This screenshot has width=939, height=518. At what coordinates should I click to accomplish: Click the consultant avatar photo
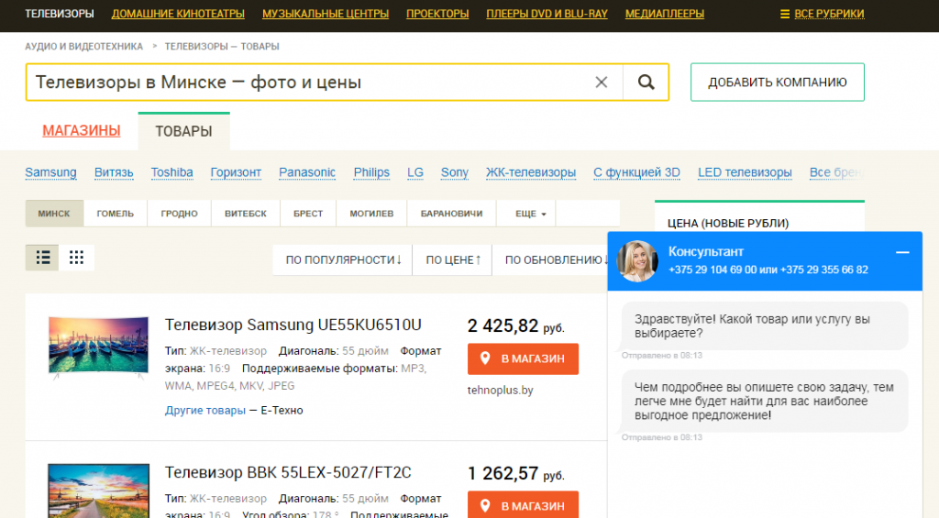(x=636, y=261)
